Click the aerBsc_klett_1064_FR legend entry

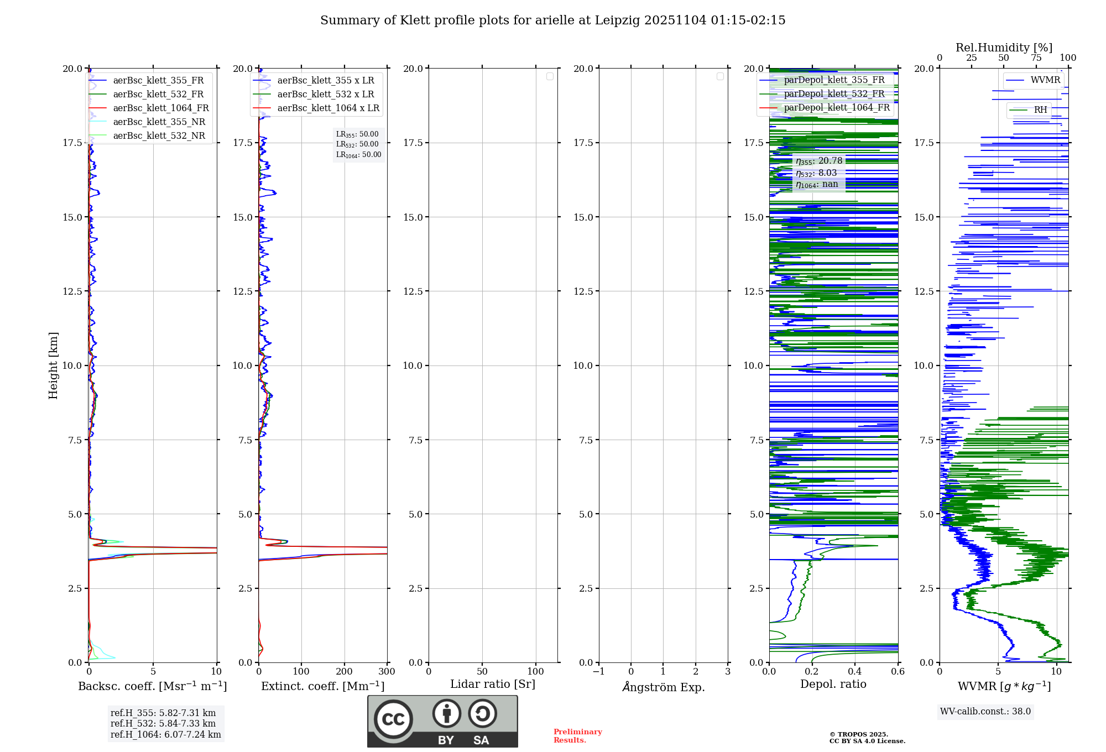160,108
